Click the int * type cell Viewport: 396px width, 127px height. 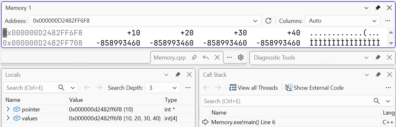(170, 109)
